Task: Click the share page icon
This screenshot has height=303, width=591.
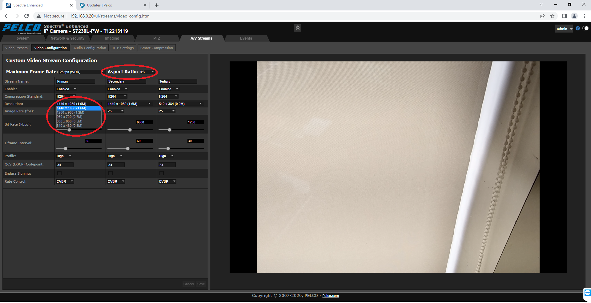Action: coord(542,16)
